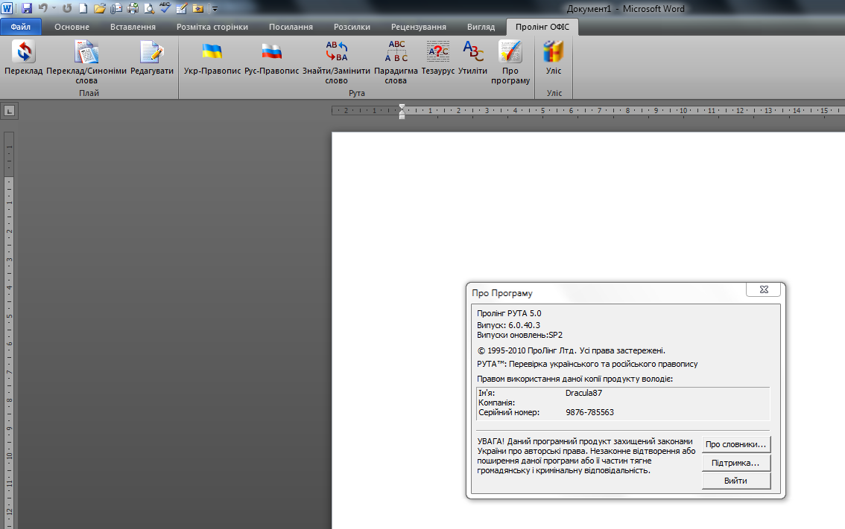Open Знайти/Замінити слово tool
The image size is (845, 529).
336,62
